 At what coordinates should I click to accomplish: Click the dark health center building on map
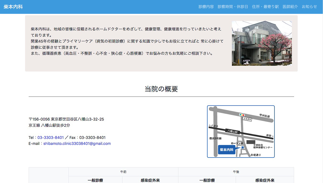(251, 141)
